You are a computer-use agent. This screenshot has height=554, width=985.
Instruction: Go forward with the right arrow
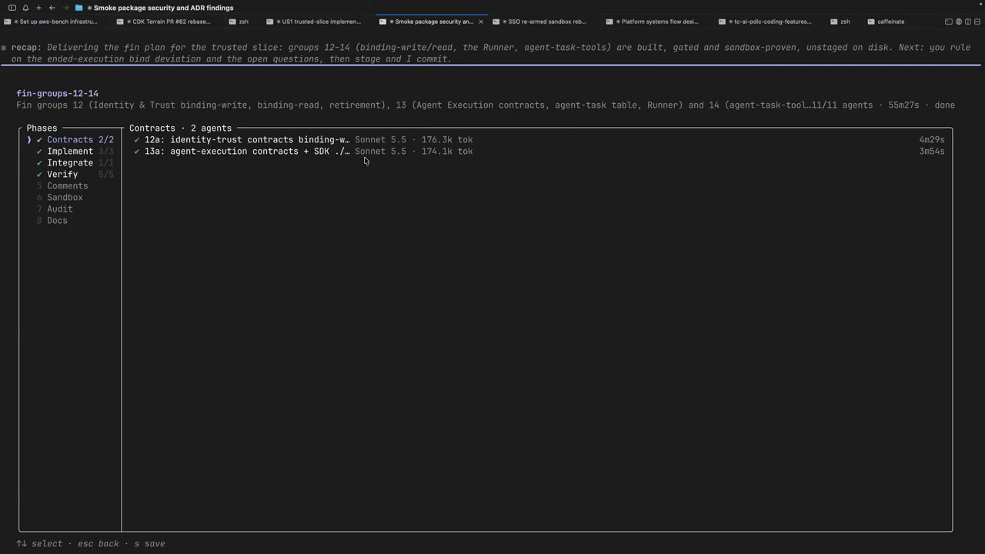[65, 8]
